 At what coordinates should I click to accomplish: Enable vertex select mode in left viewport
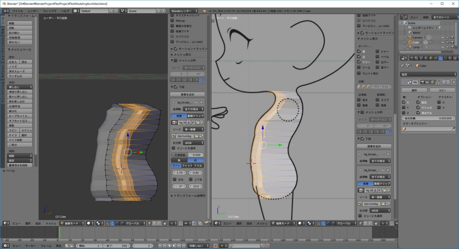[x=149, y=223]
